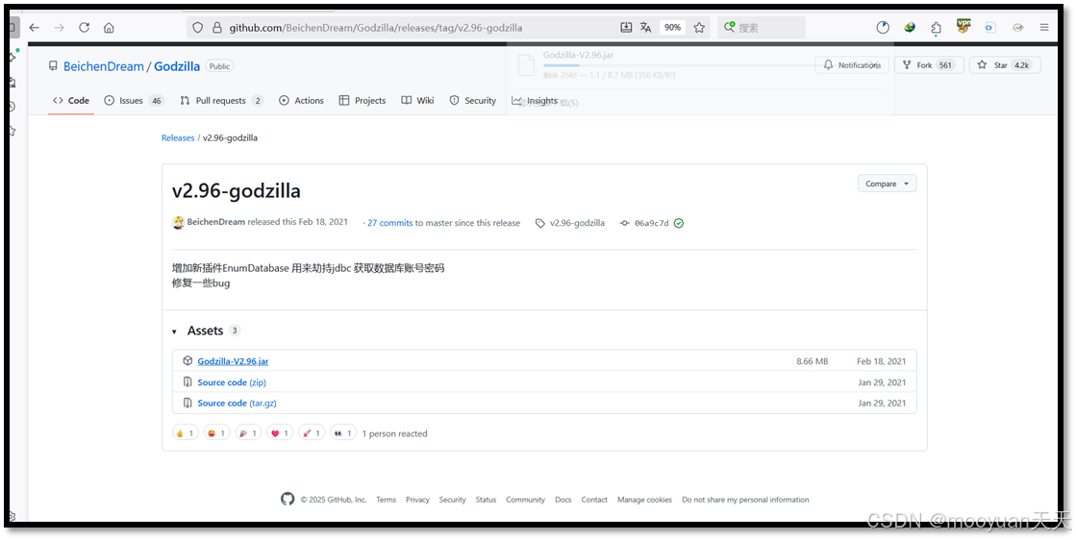The height and width of the screenshot is (540, 1076).
Task: Open 27 commits link
Action: pyautogui.click(x=389, y=223)
